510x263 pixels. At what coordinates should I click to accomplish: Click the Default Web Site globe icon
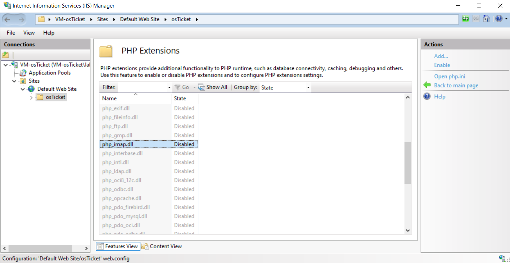(31, 89)
